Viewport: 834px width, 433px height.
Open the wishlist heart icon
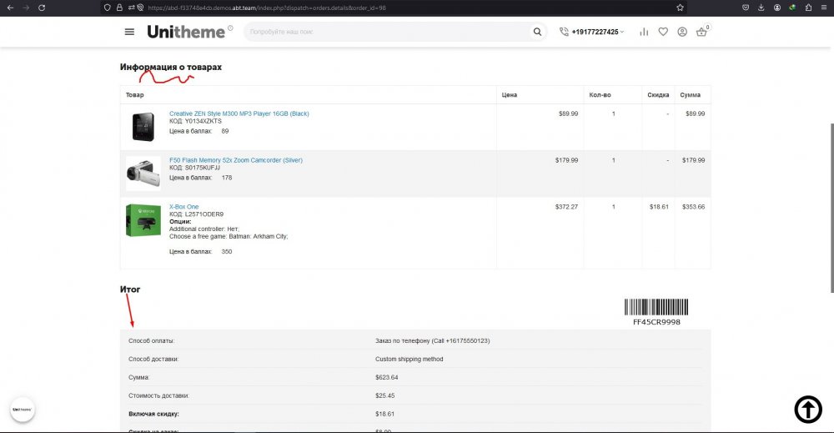tap(663, 32)
